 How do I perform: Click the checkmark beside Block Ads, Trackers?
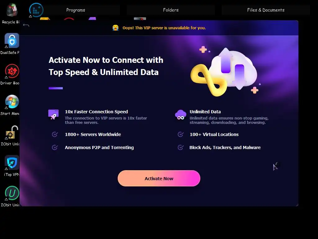tap(180, 147)
